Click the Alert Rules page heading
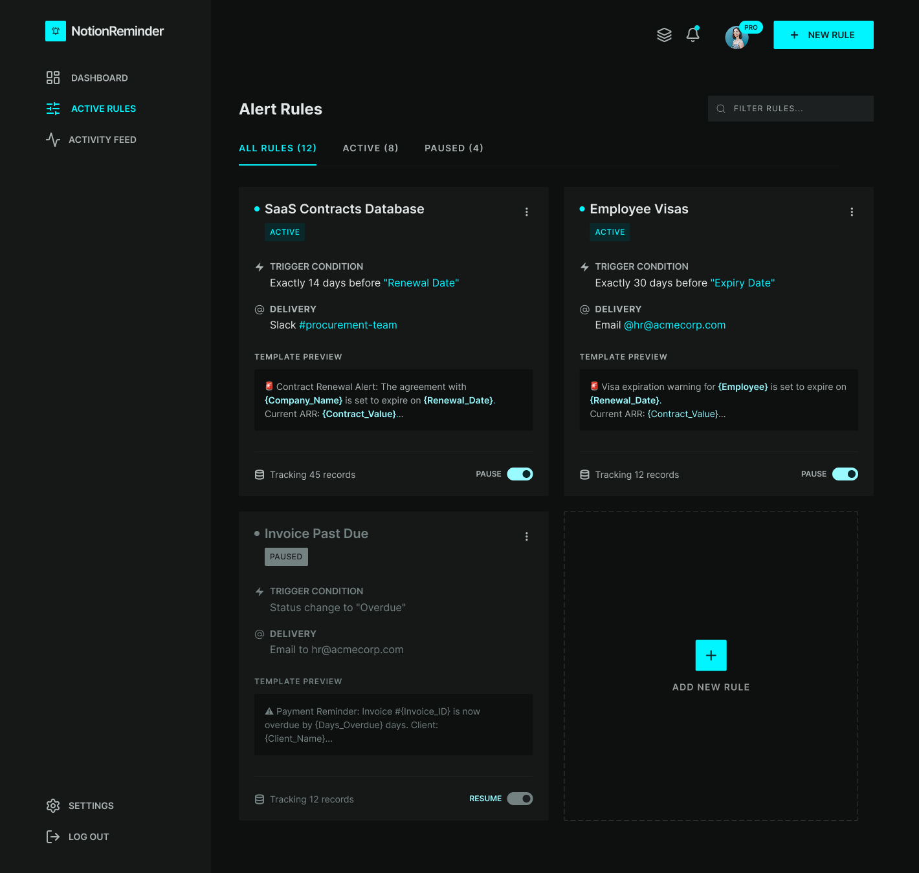 point(281,109)
